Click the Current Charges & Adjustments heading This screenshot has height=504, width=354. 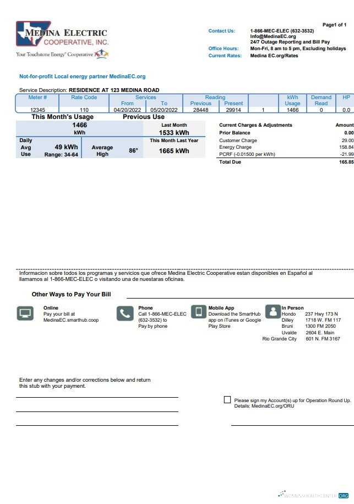(x=255, y=125)
